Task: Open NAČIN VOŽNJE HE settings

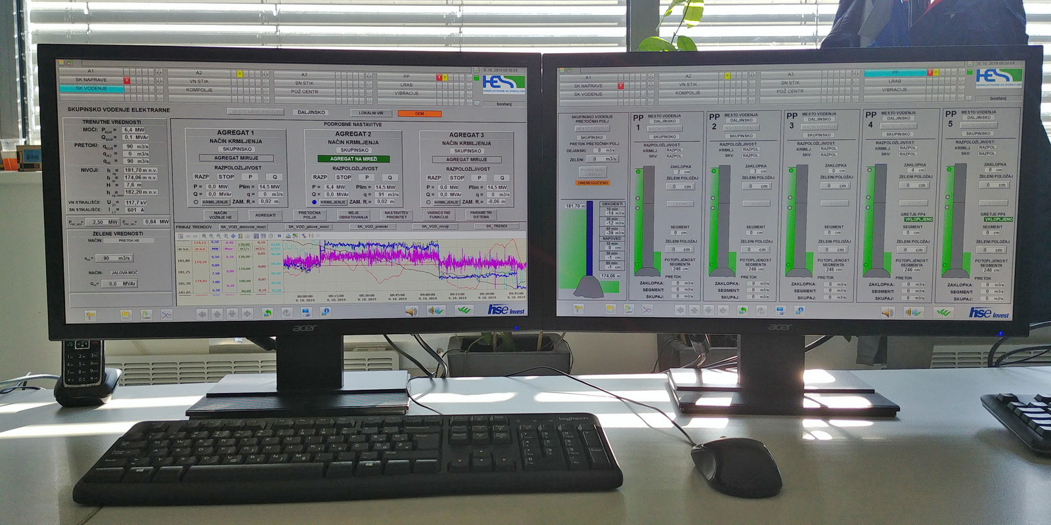Action: (221, 215)
